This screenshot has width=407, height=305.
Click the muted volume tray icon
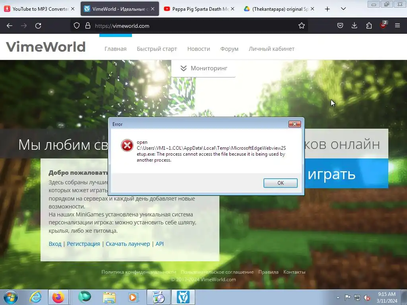367,297
